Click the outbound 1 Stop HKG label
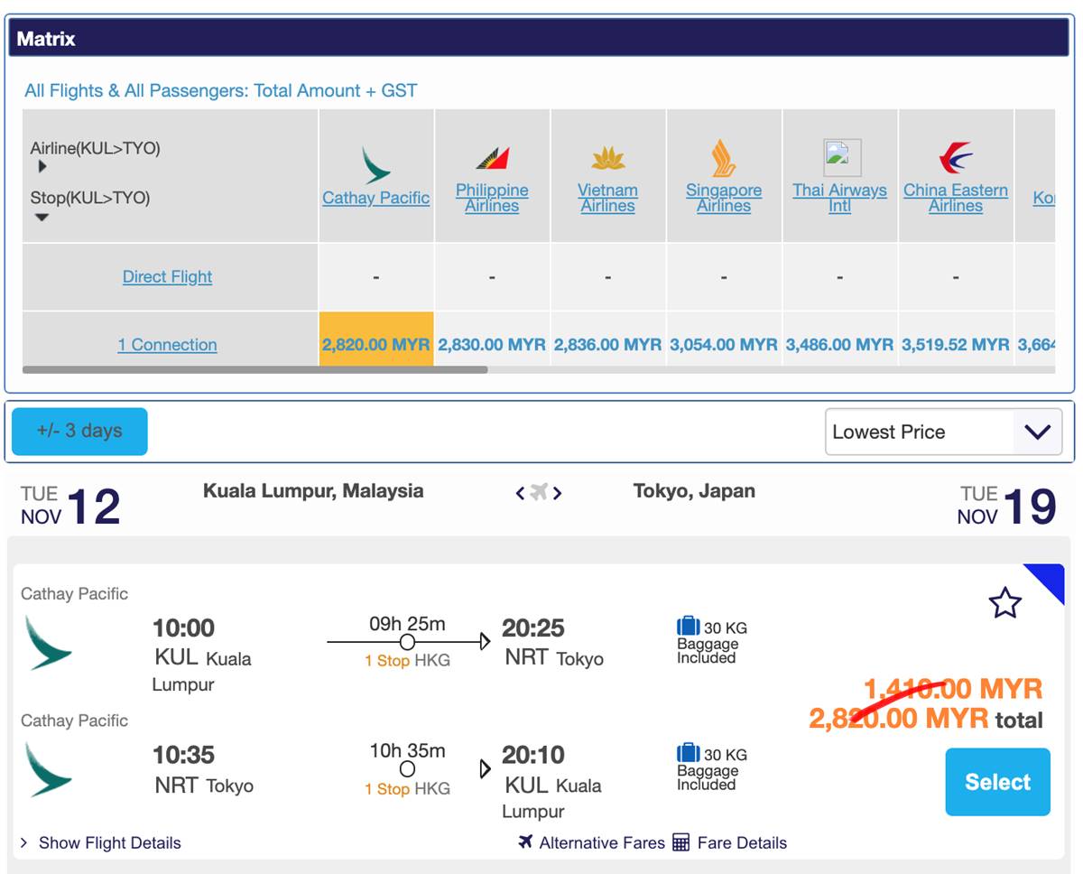The width and height of the screenshot is (1083, 874). click(407, 661)
